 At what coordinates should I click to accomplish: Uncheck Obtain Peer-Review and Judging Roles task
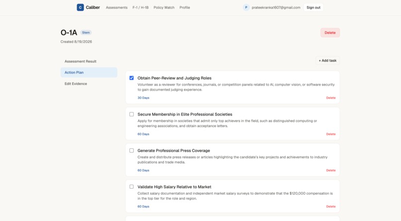(x=131, y=78)
